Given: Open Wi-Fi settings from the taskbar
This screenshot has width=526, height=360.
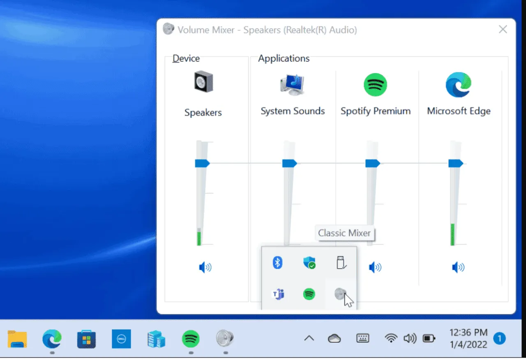Looking at the screenshot, I should click(391, 338).
